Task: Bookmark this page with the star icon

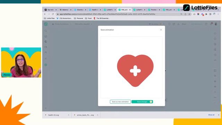Action: (x=189, y=14)
